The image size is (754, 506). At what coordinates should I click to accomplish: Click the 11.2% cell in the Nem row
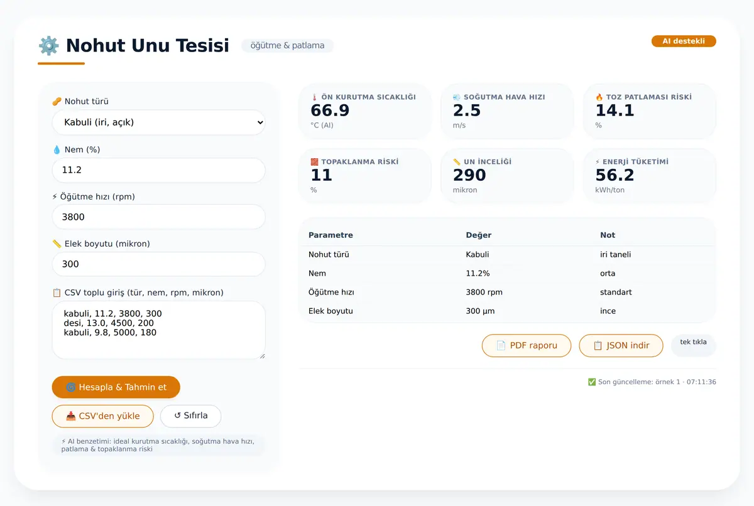point(478,274)
